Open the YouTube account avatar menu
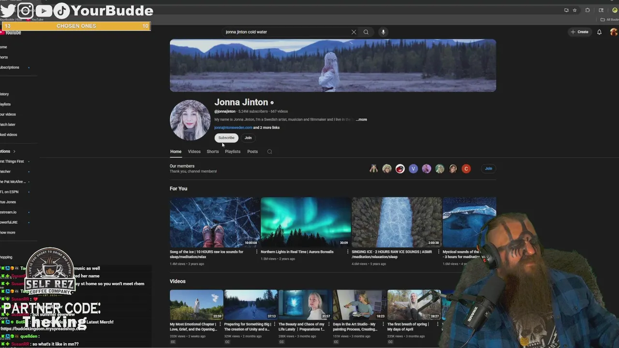 (x=614, y=32)
